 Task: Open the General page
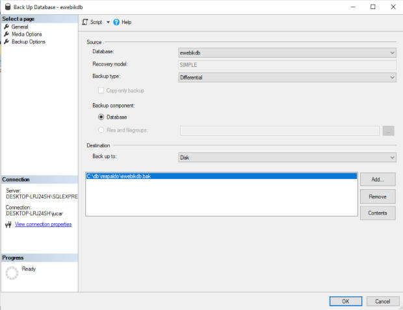[19, 27]
